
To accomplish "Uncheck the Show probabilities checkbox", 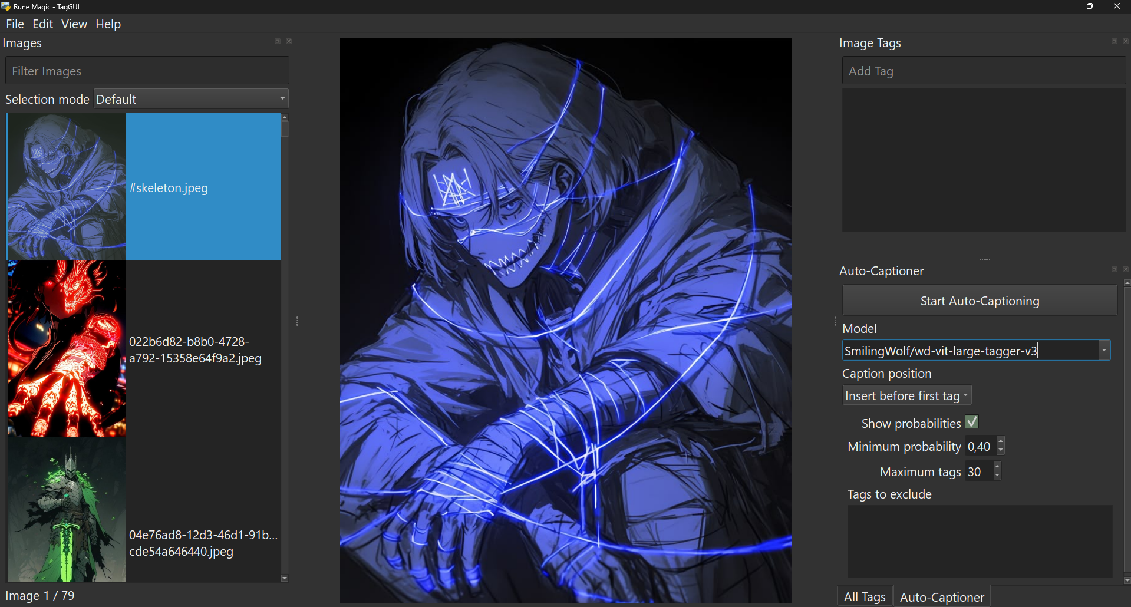I will [x=972, y=423].
